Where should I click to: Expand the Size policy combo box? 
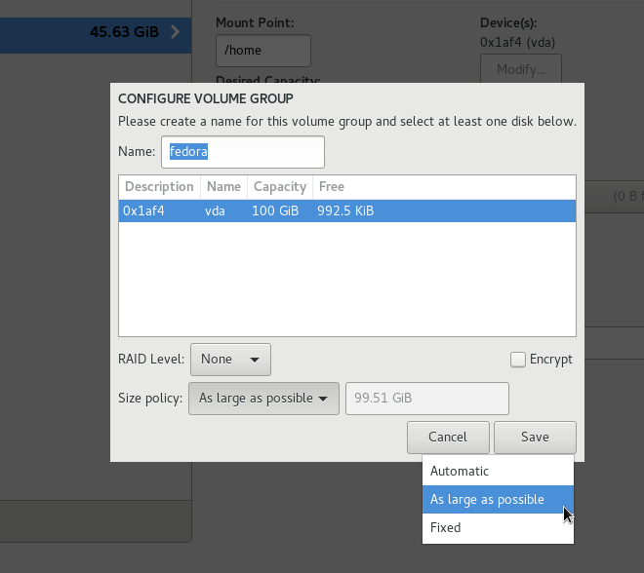tap(262, 399)
